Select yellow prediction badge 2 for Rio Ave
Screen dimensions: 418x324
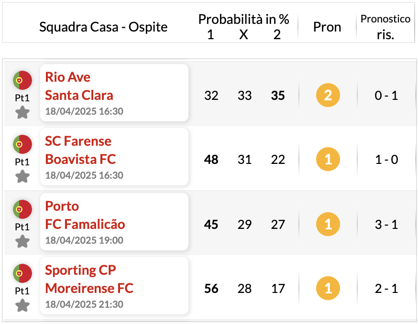tap(328, 95)
